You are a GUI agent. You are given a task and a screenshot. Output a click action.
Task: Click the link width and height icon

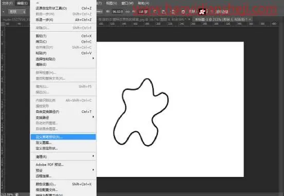[127, 12]
